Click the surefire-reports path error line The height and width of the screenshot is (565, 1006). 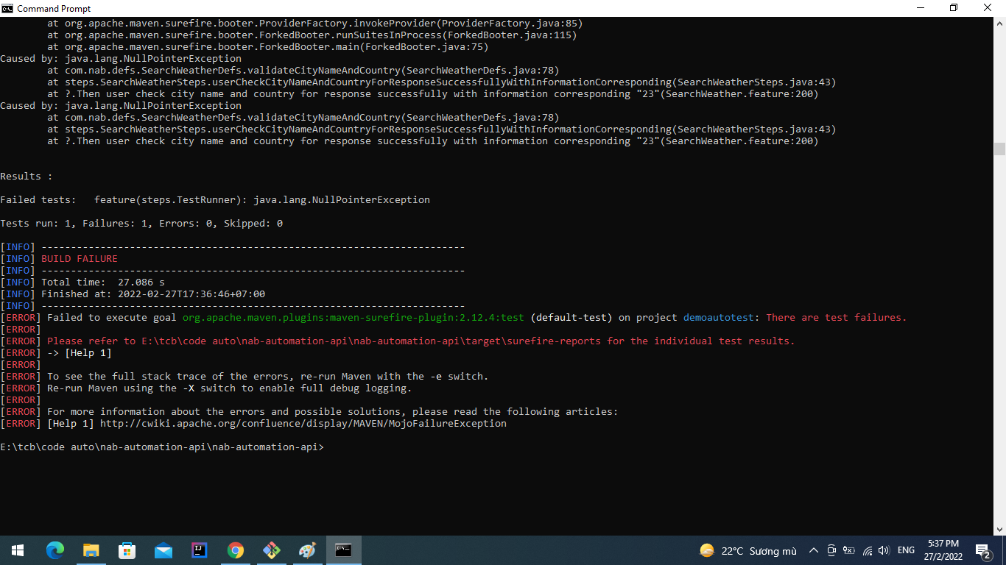pos(398,341)
